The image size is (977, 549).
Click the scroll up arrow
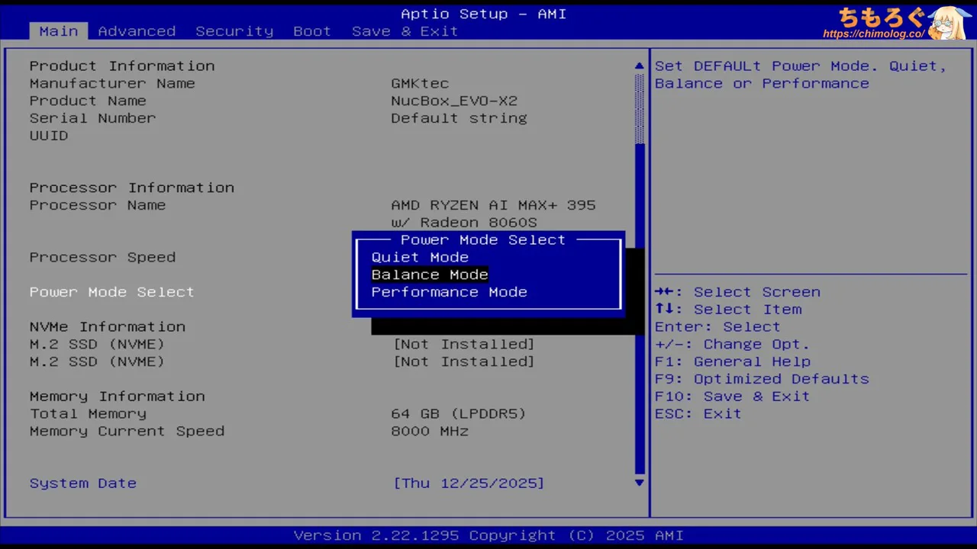640,66
